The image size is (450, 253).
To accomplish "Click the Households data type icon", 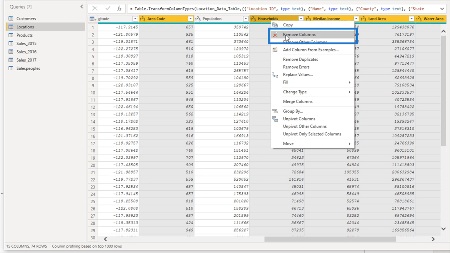I will pyautogui.click(x=253, y=19).
